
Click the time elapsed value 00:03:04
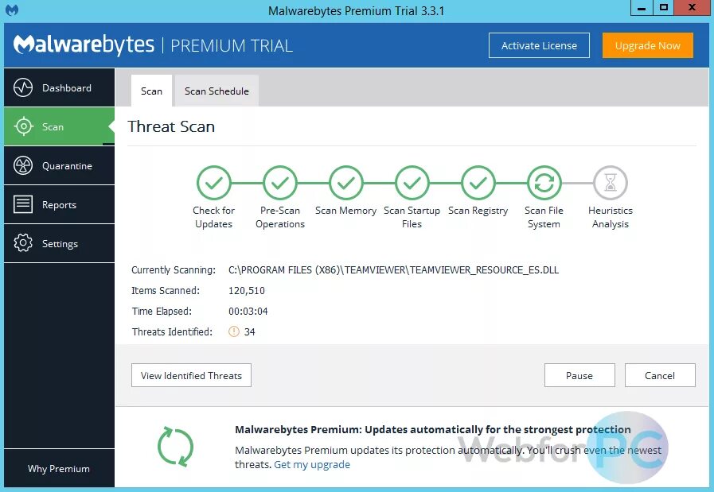point(248,311)
